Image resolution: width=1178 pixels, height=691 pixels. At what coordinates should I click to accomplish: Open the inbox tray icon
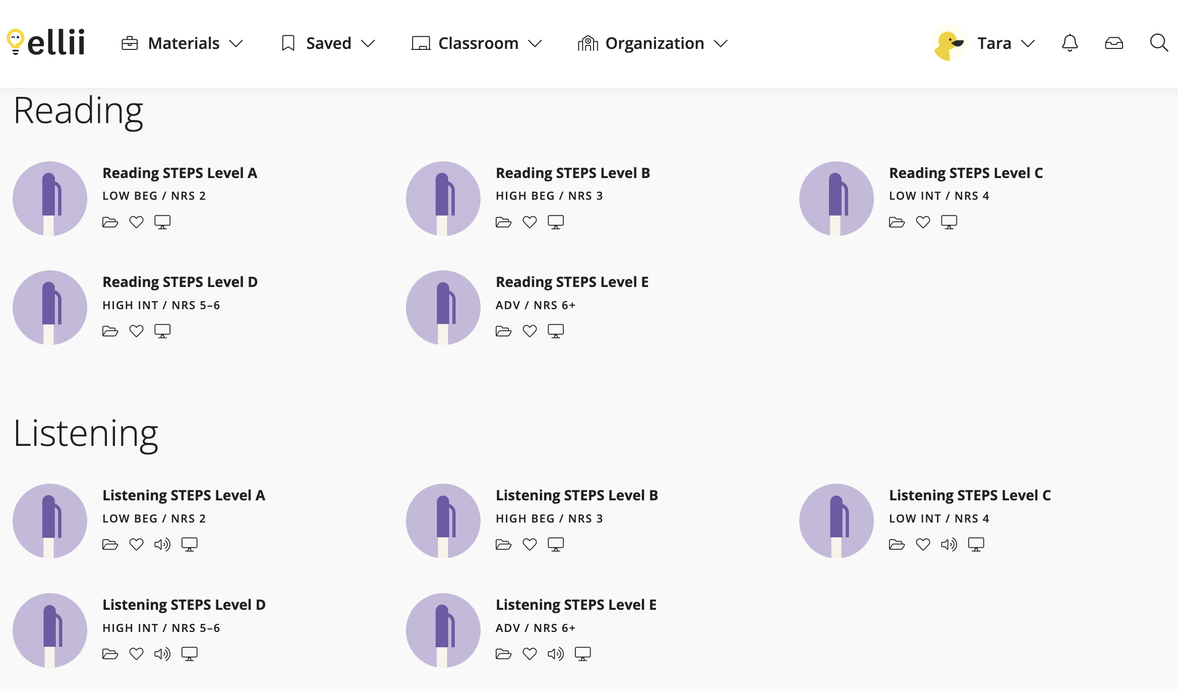(1114, 43)
